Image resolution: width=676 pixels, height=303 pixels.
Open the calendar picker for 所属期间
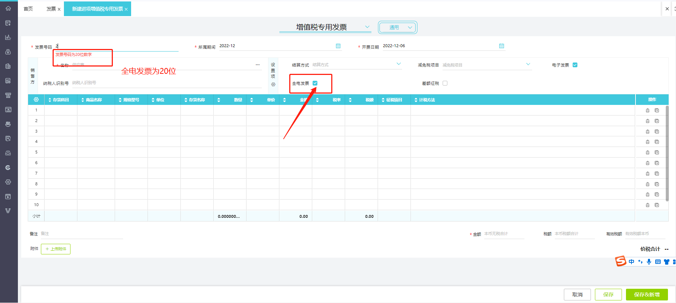click(338, 46)
